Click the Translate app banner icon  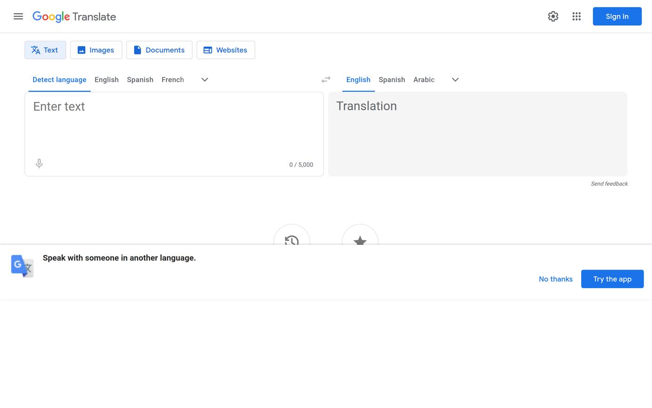(x=22, y=266)
